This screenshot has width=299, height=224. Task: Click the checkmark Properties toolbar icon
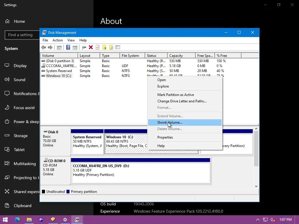click(98, 47)
